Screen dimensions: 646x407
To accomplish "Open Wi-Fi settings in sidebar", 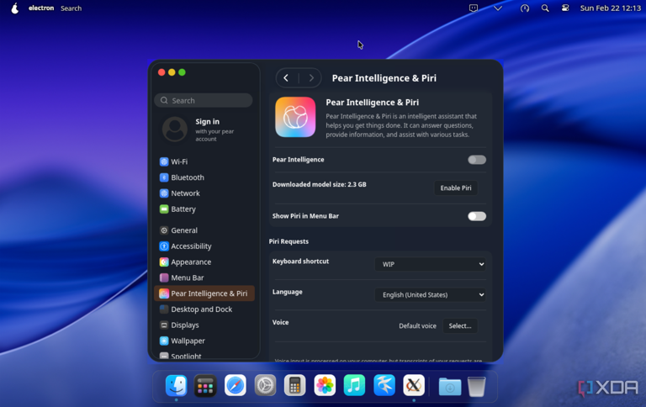I will coord(204,161).
